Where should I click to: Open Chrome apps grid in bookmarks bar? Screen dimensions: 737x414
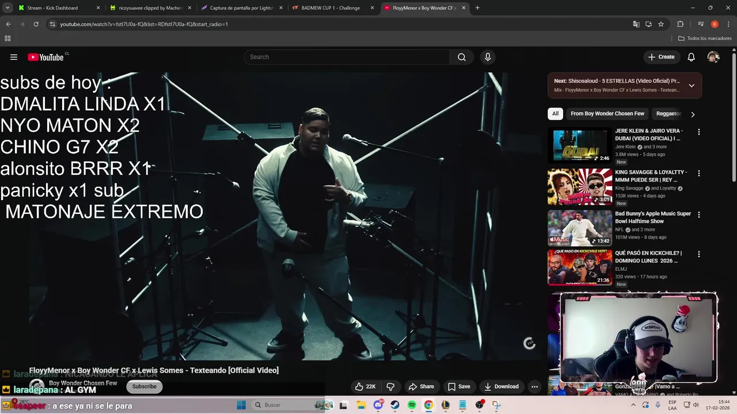point(7,38)
